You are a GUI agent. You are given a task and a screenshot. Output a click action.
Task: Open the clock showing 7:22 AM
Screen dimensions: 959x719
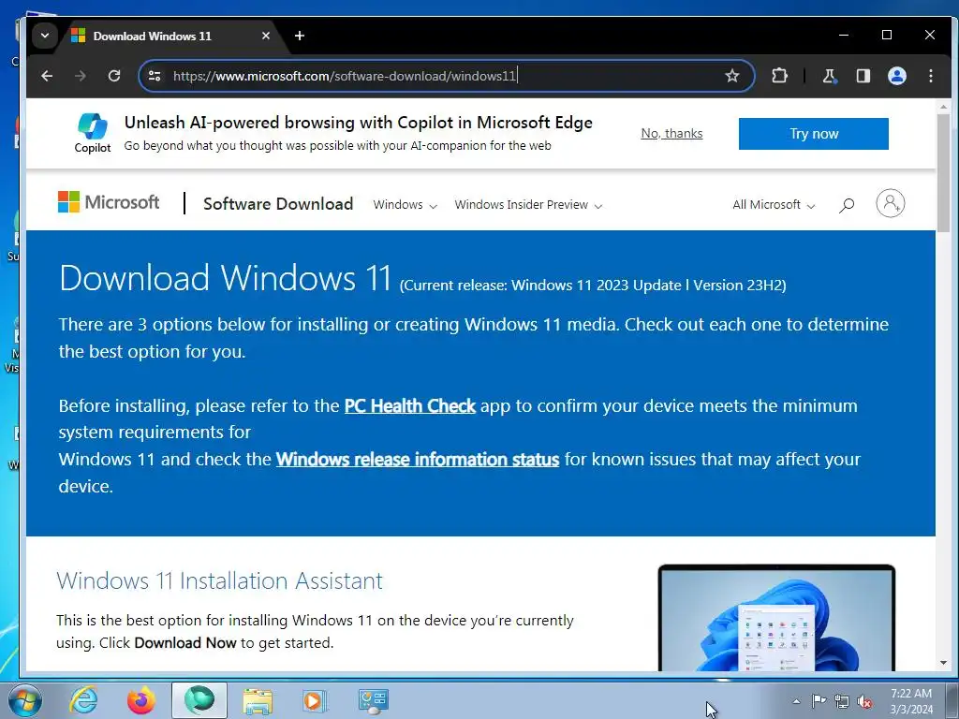point(911,701)
